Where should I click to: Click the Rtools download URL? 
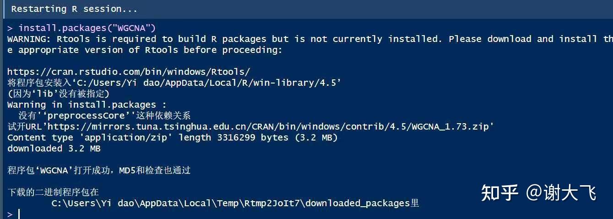click(x=129, y=72)
